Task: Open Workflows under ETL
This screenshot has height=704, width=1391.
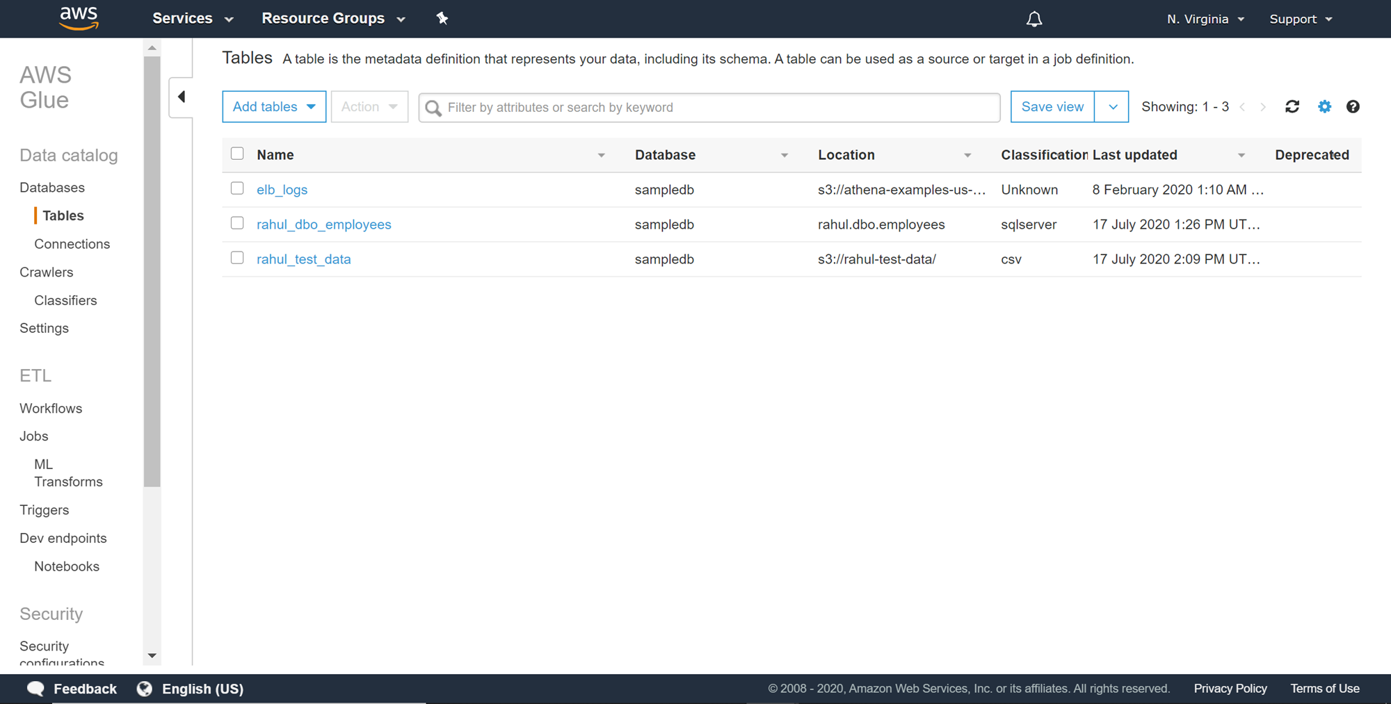Action: coord(51,409)
